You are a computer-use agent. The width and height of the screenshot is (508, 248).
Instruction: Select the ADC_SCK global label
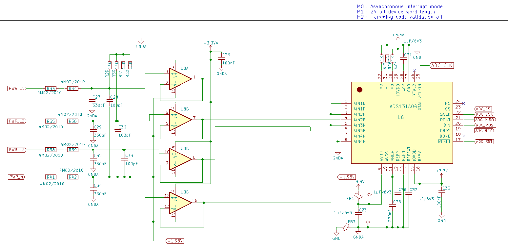tap(484, 114)
